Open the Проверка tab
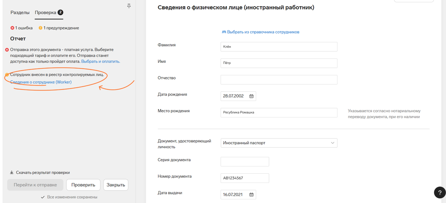The height and width of the screenshot is (203, 446). pos(46,13)
